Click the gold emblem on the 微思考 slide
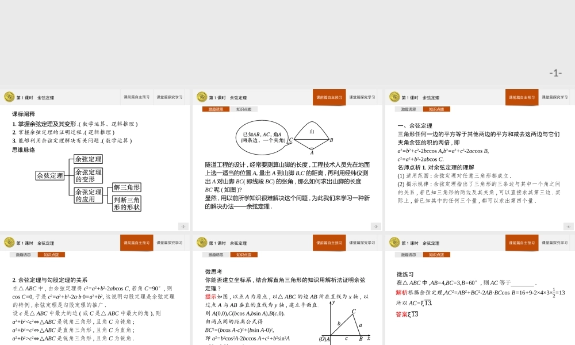Viewport: 575px width, 345px height. (x=201, y=243)
